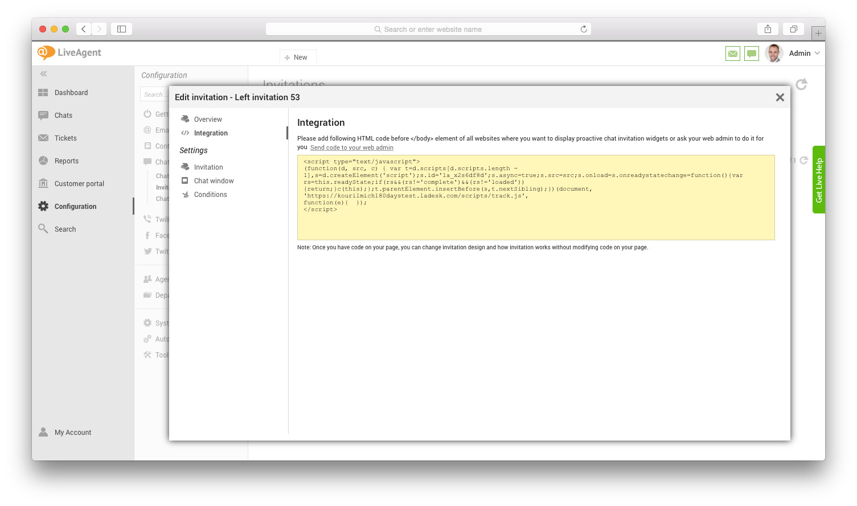
Task: Select the Overview tab in dialog
Action: (x=208, y=120)
